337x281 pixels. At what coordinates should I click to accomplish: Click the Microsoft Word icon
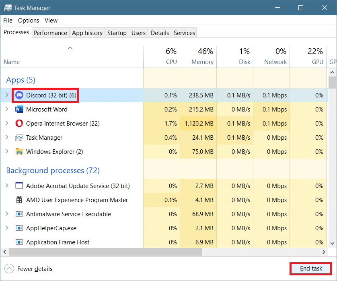click(x=19, y=110)
